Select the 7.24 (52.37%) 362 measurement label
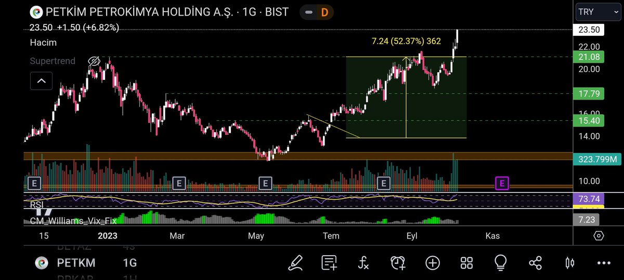This screenshot has width=624, height=280. [406, 42]
